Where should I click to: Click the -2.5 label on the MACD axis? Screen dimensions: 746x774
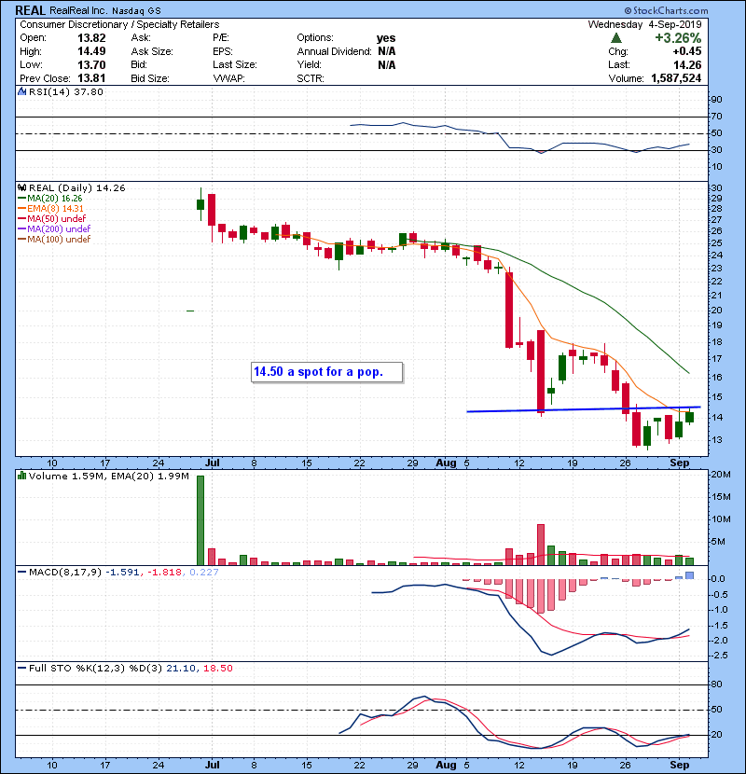click(x=719, y=656)
